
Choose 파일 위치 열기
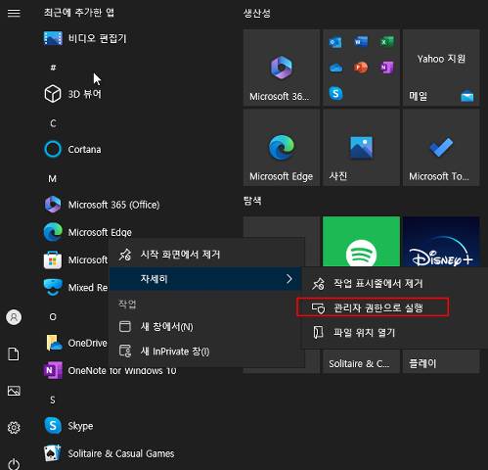pyautogui.click(x=394, y=333)
